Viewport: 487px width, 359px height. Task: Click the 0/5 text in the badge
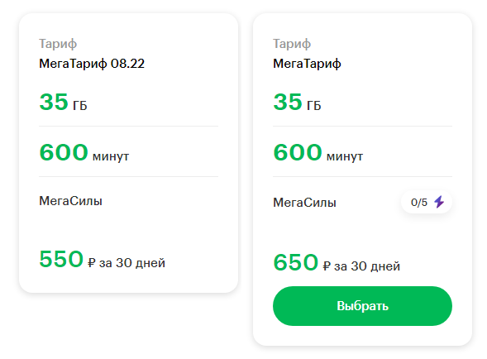pyautogui.click(x=419, y=203)
